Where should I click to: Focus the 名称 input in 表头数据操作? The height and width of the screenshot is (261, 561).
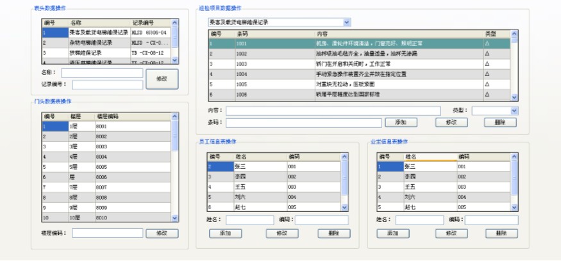click(102, 73)
